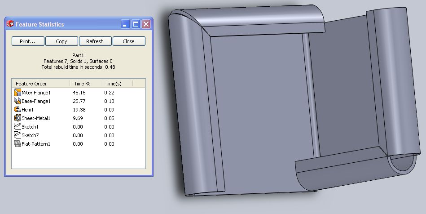
Task: Click the Print... button
Action: (28, 41)
